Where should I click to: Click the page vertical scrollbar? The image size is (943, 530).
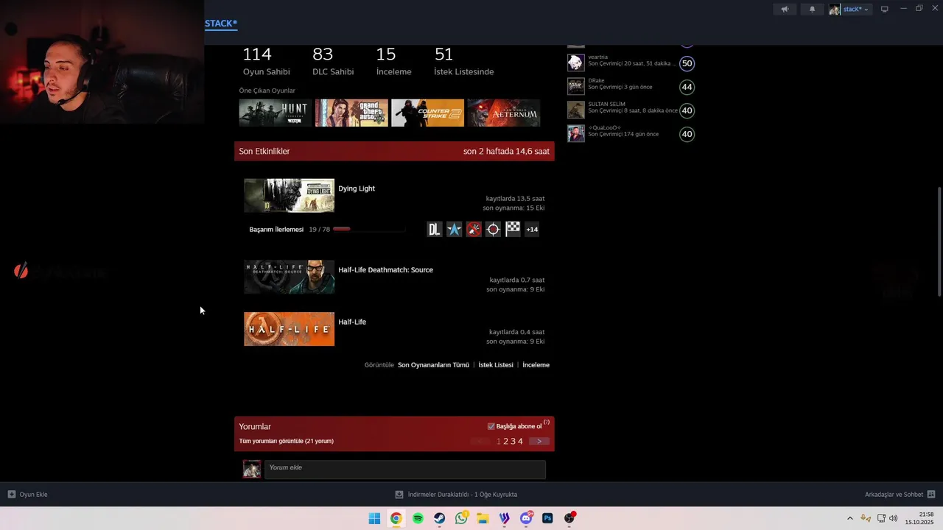point(939,241)
